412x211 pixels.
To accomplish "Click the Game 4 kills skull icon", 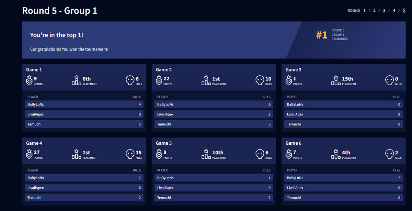I will coord(130,154).
